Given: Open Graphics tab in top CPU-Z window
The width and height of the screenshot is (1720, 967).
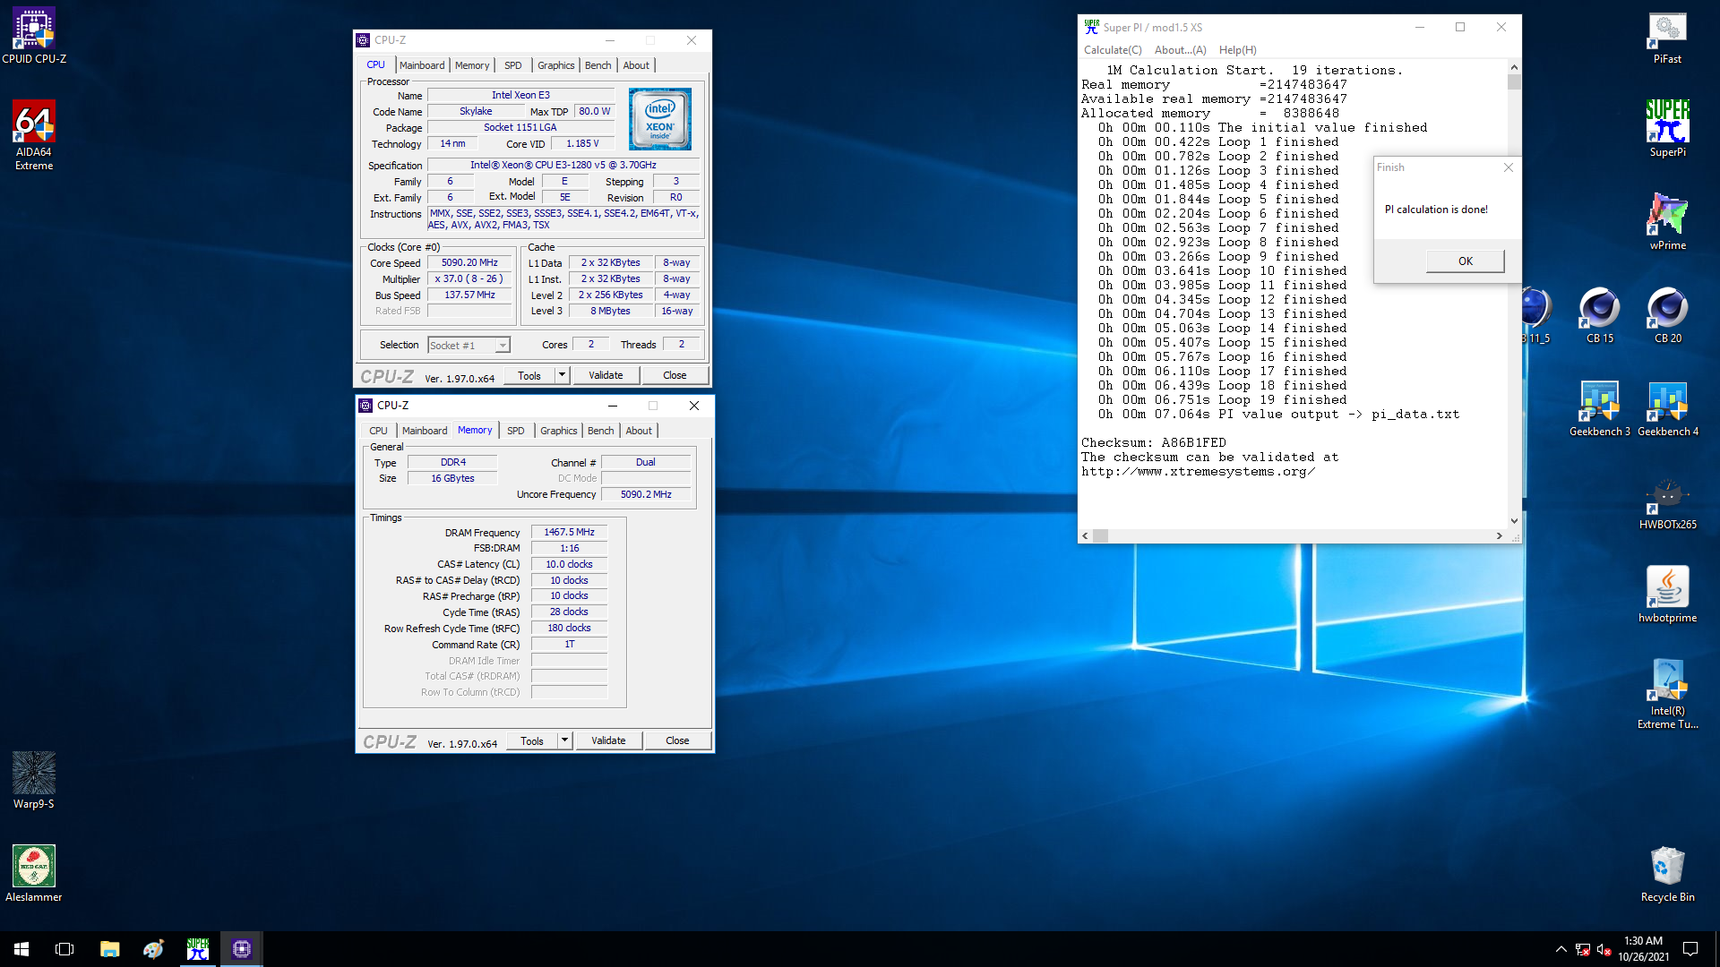Looking at the screenshot, I should [555, 65].
